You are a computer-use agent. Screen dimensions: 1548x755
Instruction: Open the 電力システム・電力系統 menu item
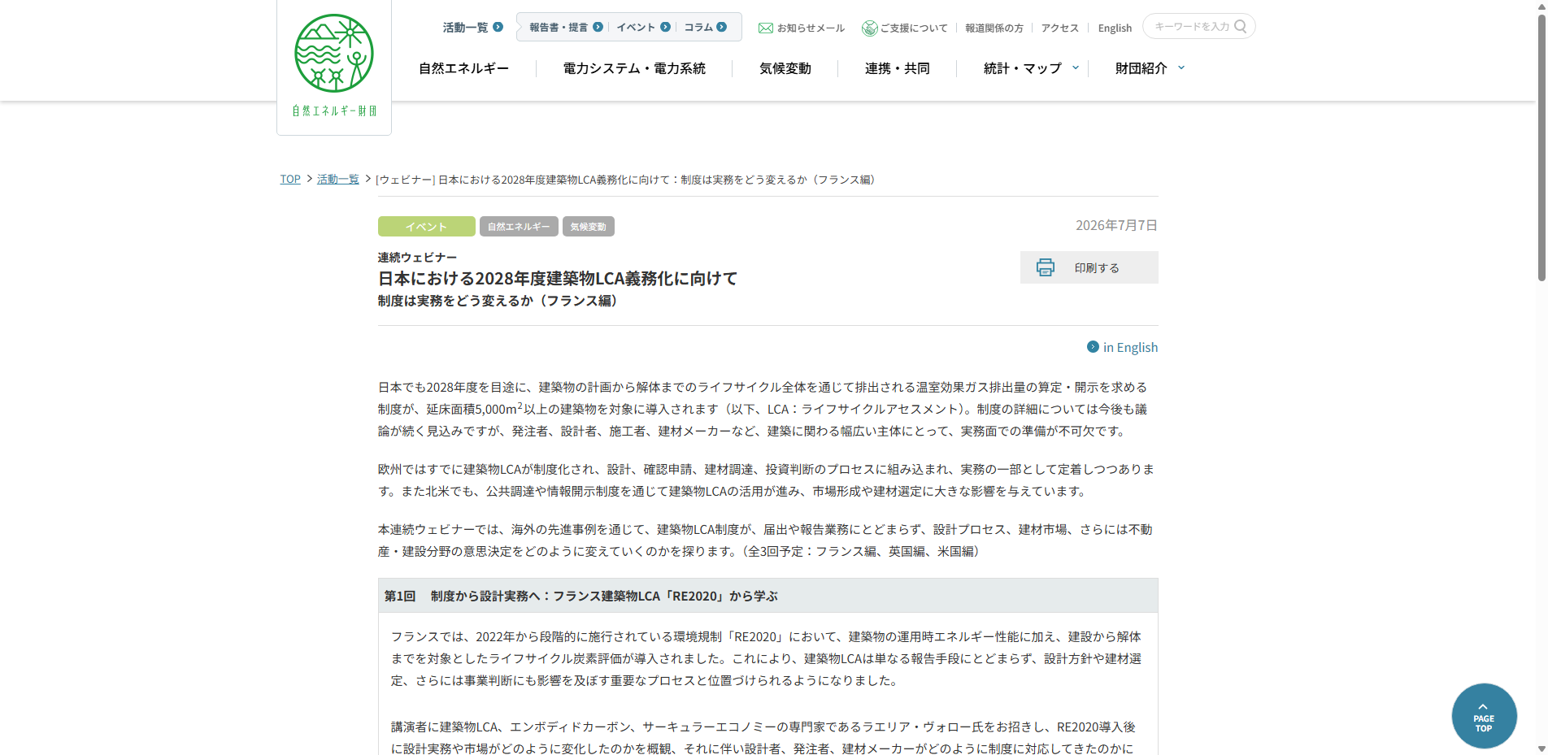(634, 68)
